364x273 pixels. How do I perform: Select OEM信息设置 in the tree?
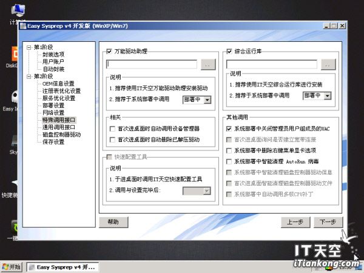click(x=58, y=84)
